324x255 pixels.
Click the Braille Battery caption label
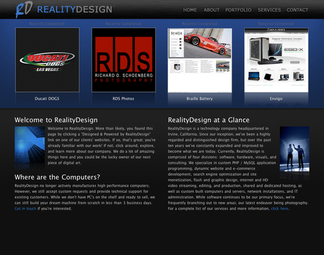(199, 99)
